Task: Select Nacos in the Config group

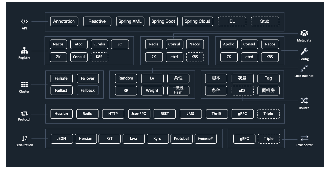Action: click(270, 45)
